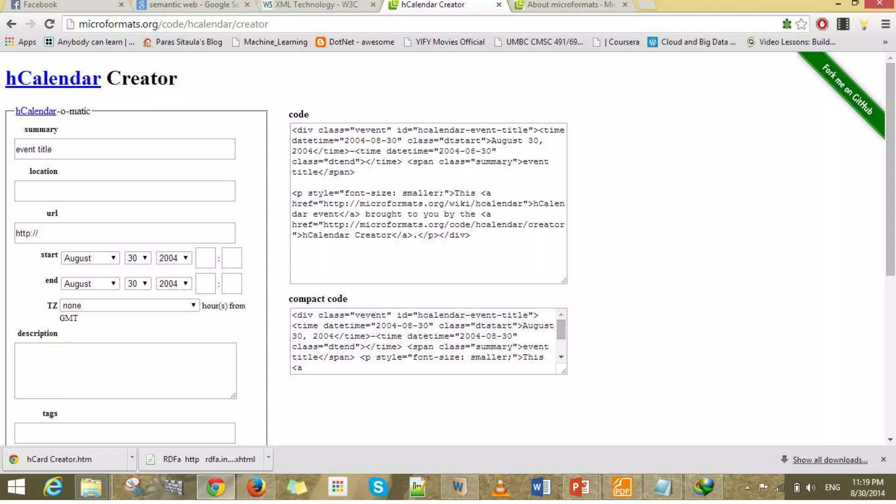896x504 pixels.
Task: Bookmark the page with the star icon
Action: [801, 24]
